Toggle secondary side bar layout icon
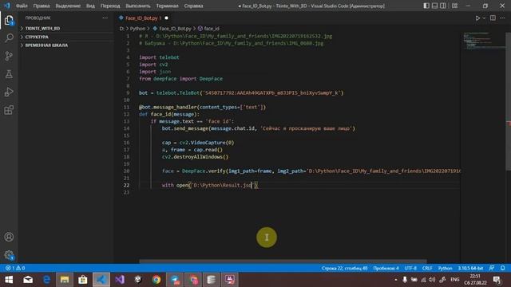This screenshot has height=287, width=511. (443, 6)
